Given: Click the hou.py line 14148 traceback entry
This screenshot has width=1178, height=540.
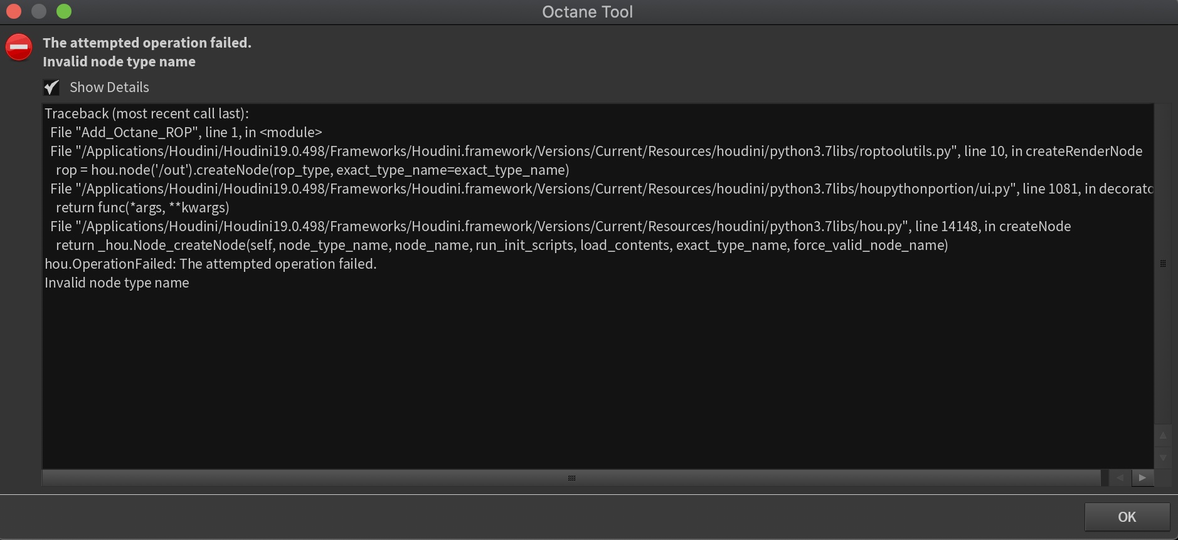Looking at the screenshot, I should click(561, 226).
